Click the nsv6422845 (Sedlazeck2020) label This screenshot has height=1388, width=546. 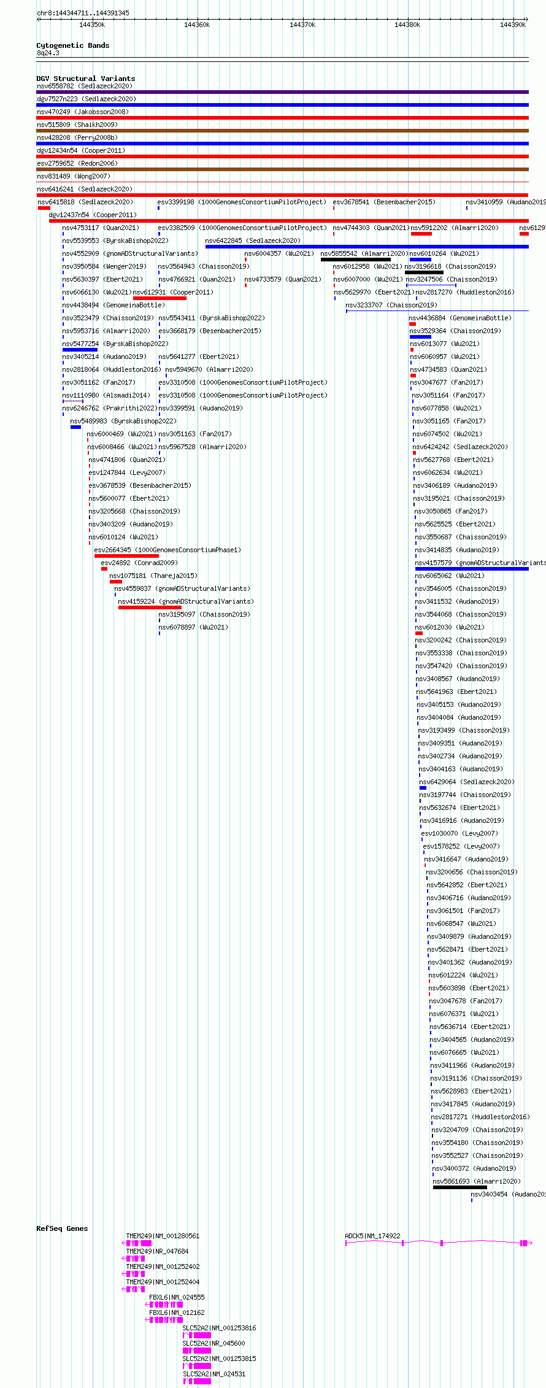pos(253,241)
